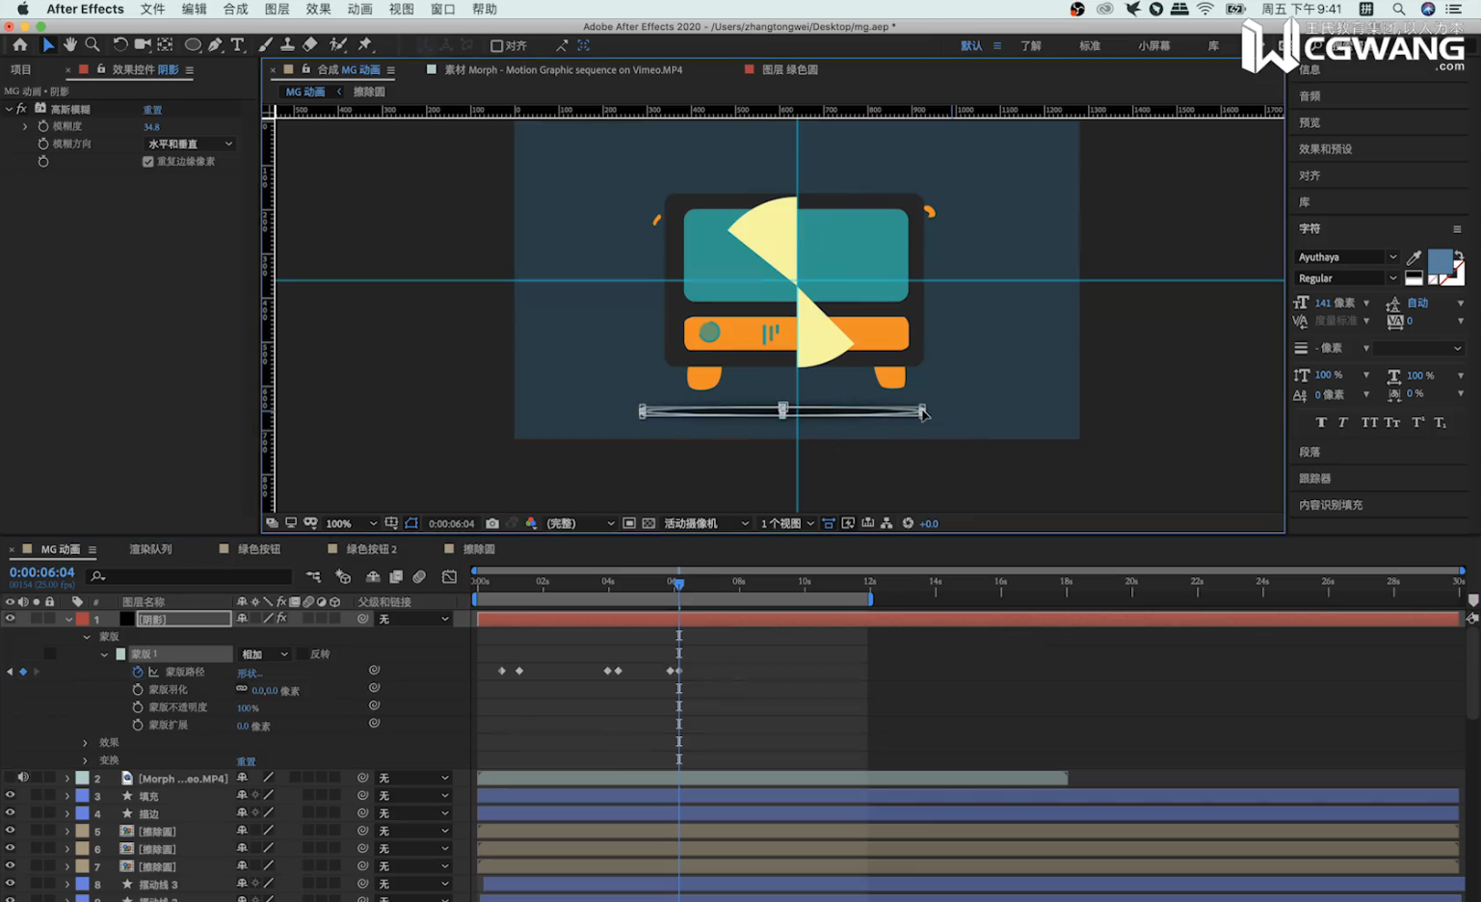Select the Unified Camera tool
Screen dimensions: 1481x902
click(x=143, y=44)
